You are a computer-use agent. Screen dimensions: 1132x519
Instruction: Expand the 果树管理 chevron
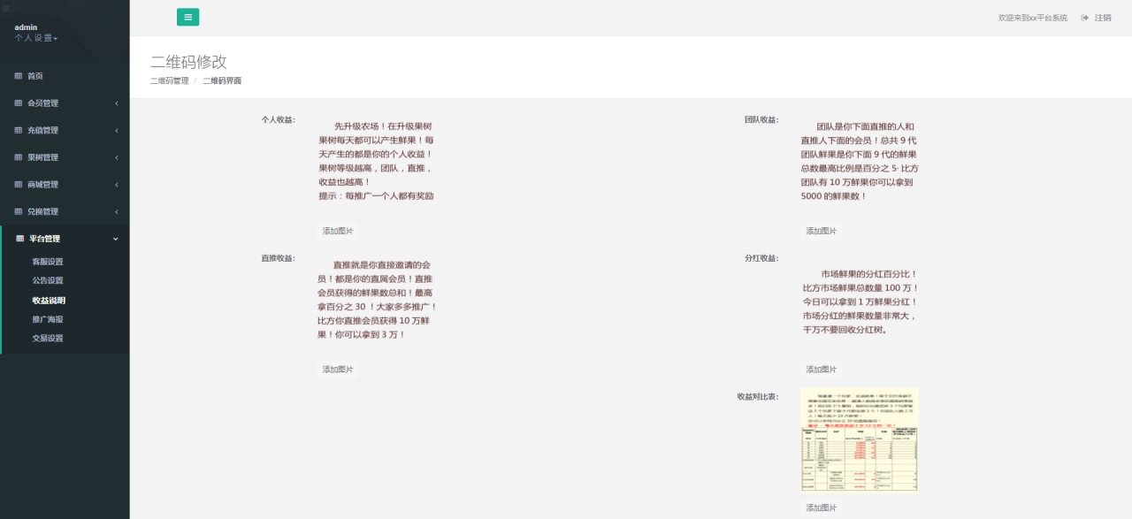coord(116,157)
